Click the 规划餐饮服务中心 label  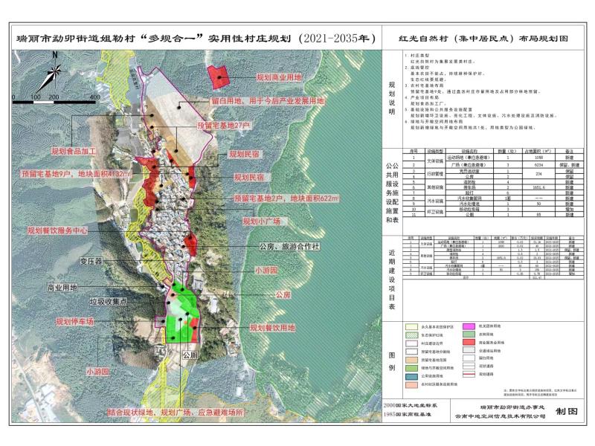[x=57, y=231]
